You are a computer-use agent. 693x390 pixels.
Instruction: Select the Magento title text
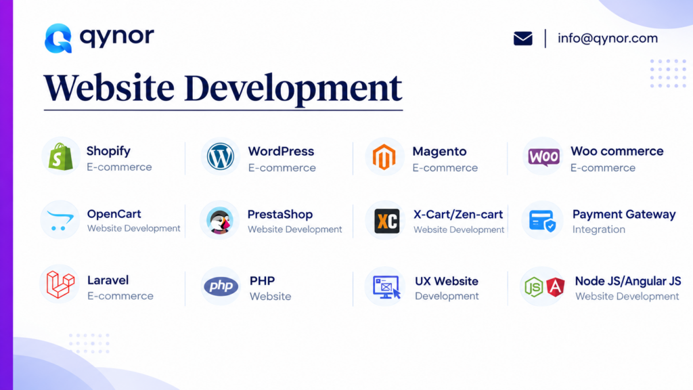[x=439, y=152]
